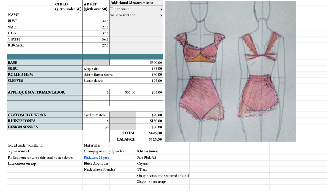327x195 pixels.
Task: Select the RHINESTONES row label
Action: (x=45, y=121)
